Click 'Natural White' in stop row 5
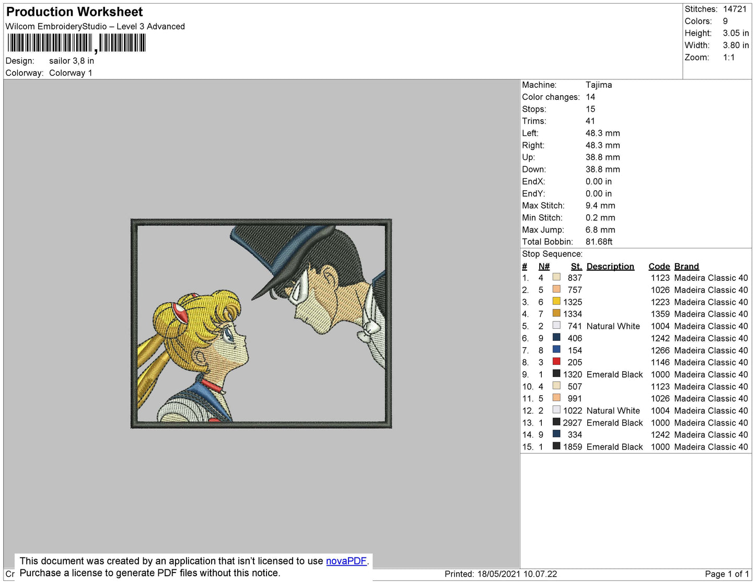This screenshot has width=755, height=584. [x=613, y=326]
